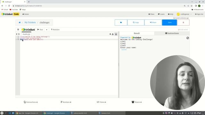Open Maps bookmark
Viewport: 205px width, 115px height.
click(x=23, y=10)
